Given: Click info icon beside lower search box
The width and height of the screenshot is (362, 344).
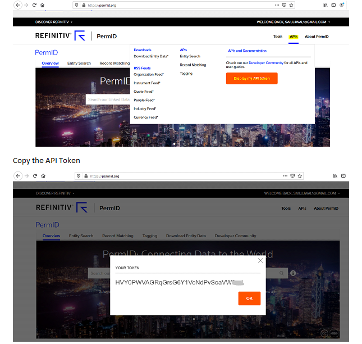Looking at the screenshot, I should coord(293,273).
